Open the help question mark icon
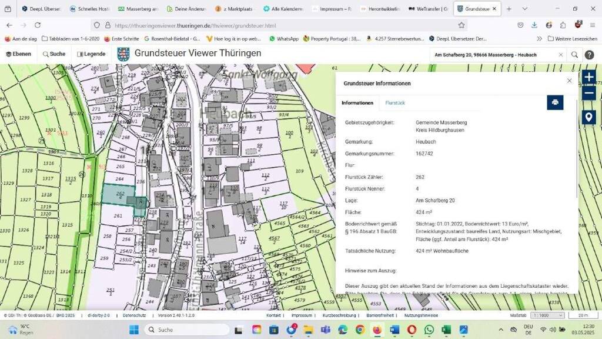 589,55
